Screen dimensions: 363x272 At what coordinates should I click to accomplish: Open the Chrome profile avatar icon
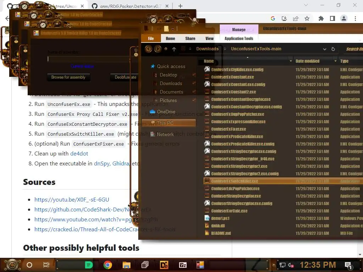344,18
